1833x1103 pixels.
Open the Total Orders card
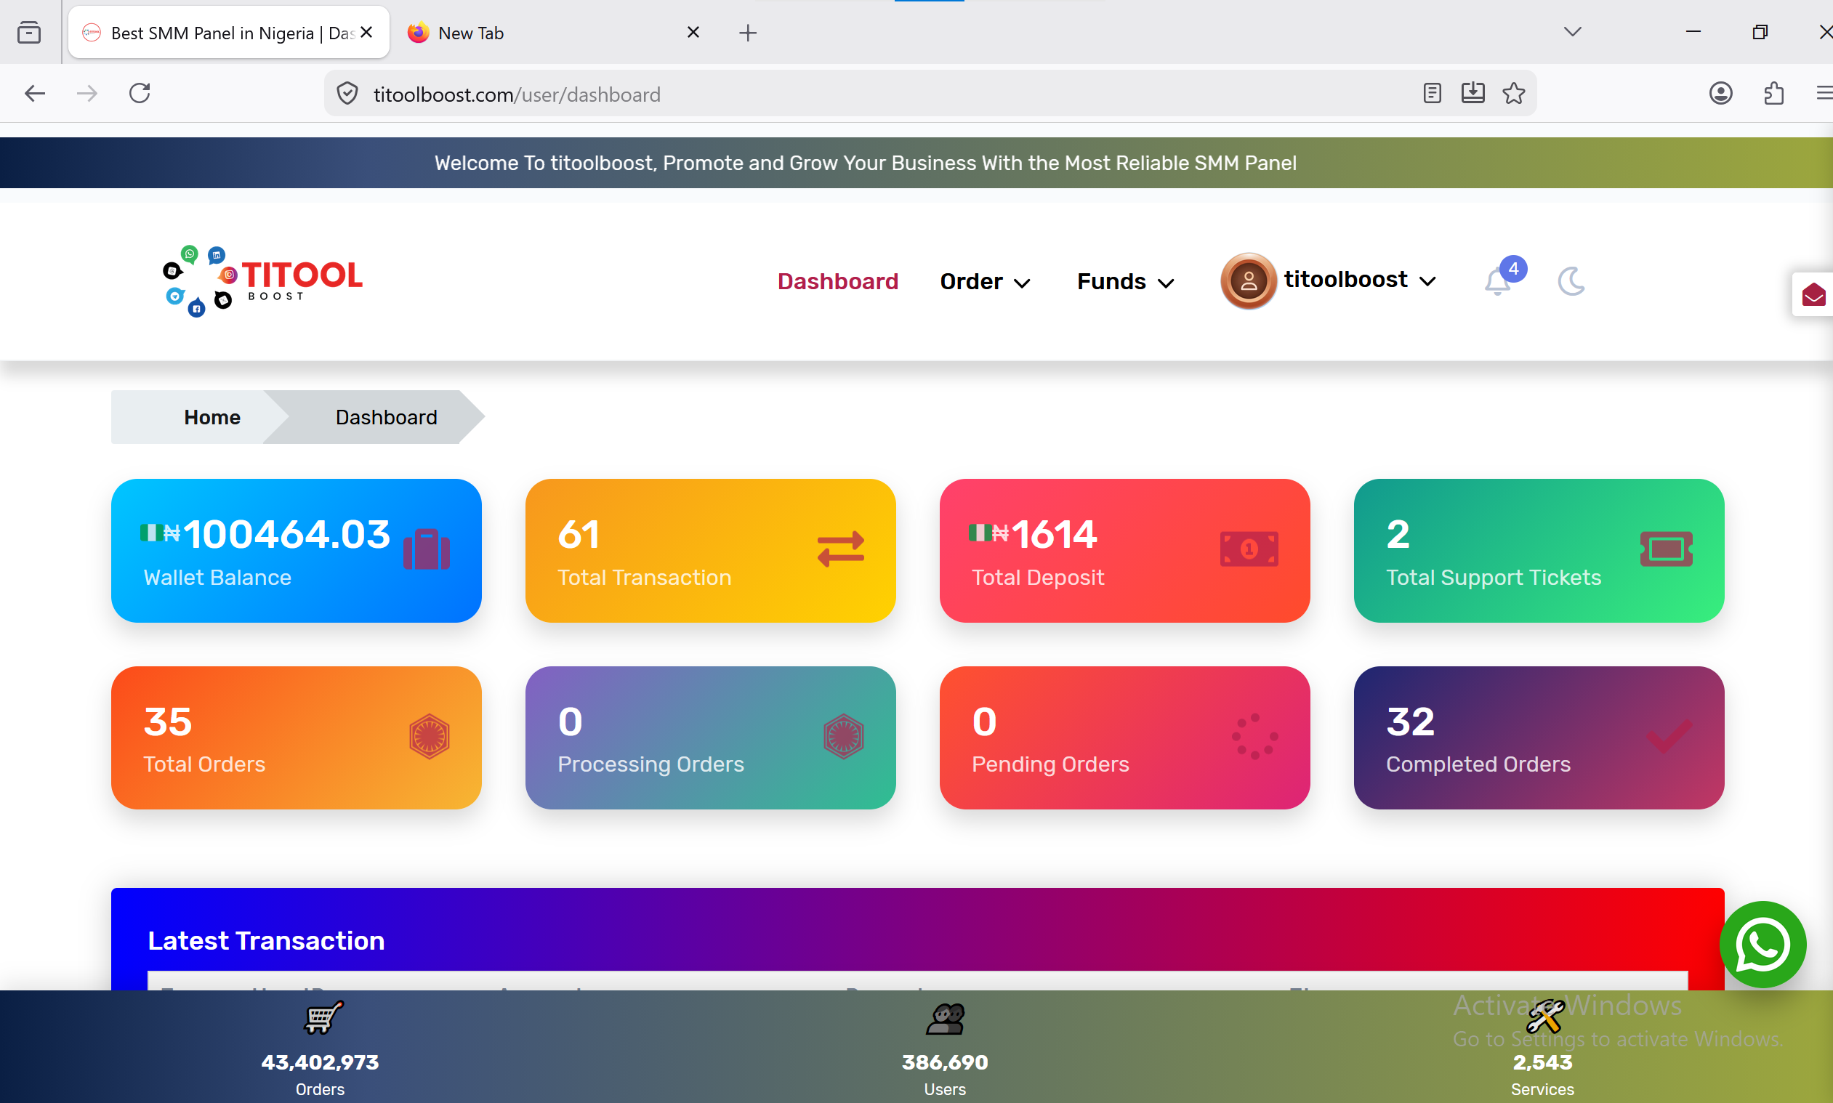tap(296, 738)
